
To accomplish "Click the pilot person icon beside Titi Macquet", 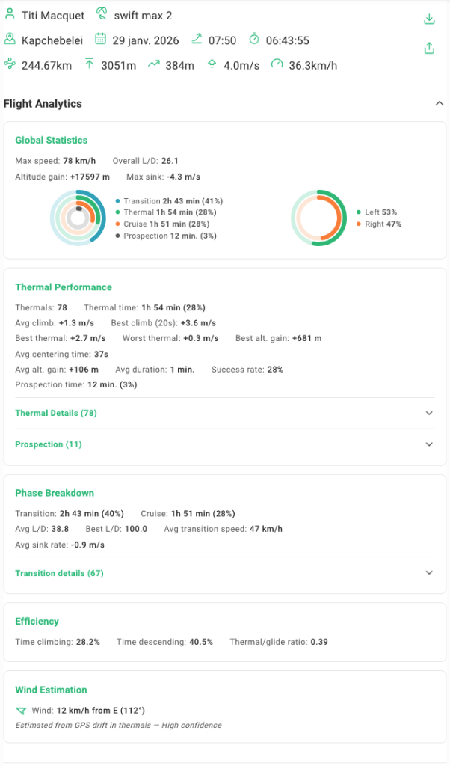I will pos(10,15).
